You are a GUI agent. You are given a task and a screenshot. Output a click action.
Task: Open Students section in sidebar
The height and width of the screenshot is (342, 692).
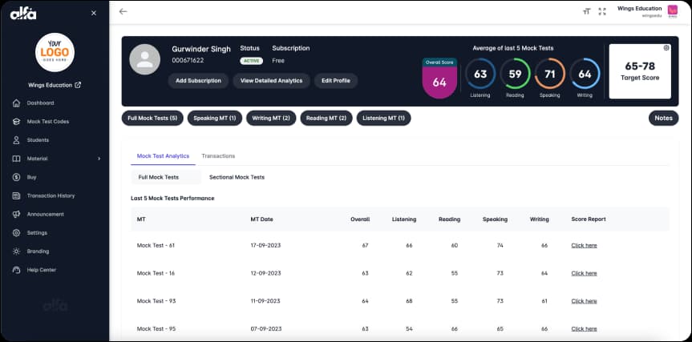38,140
